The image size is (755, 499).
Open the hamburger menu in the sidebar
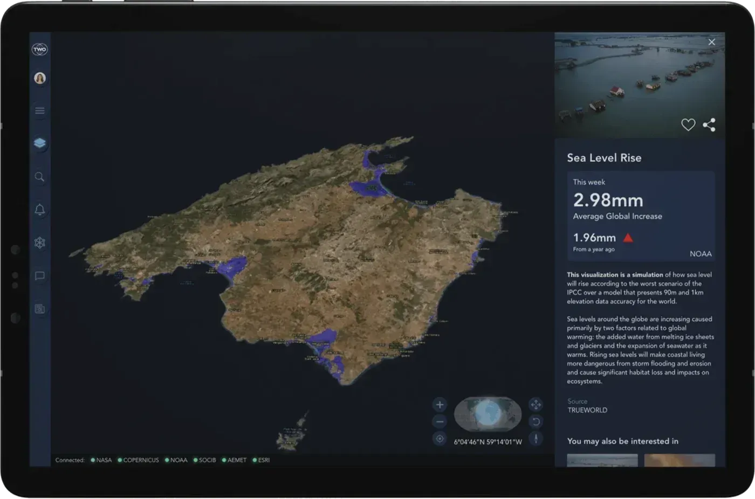(x=40, y=110)
